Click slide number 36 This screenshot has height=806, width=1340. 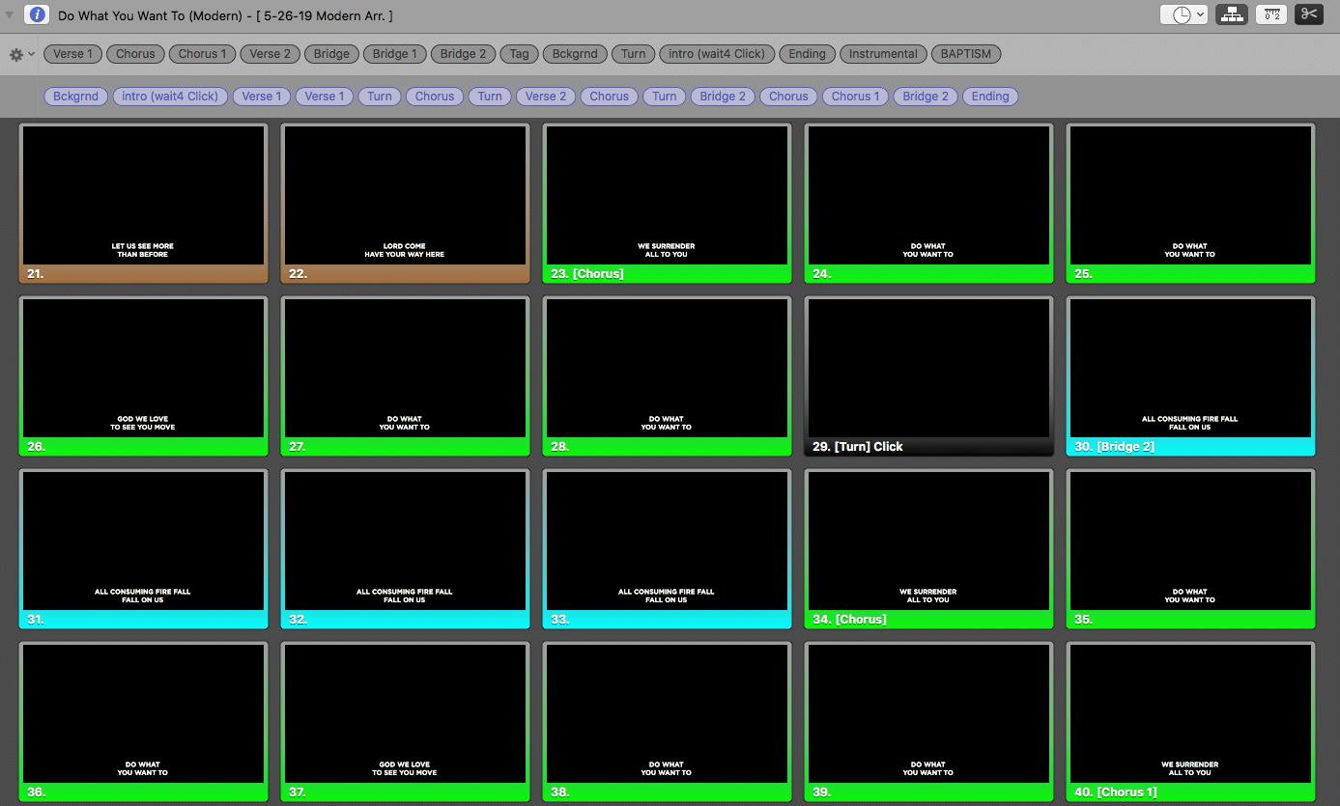143,721
